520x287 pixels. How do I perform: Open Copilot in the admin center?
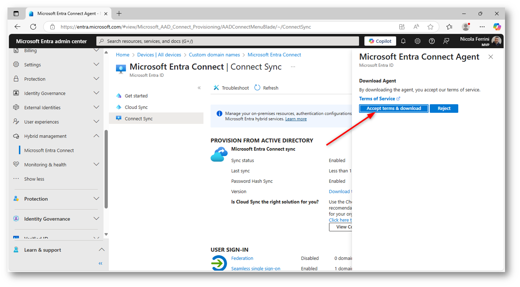[380, 41]
